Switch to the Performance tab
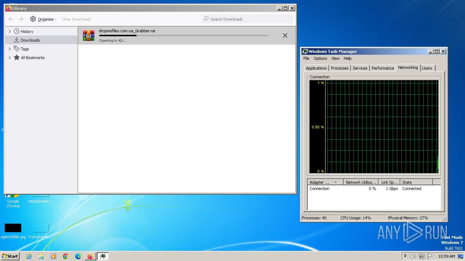The height and width of the screenshot is (261, 465). pos(383,68)
